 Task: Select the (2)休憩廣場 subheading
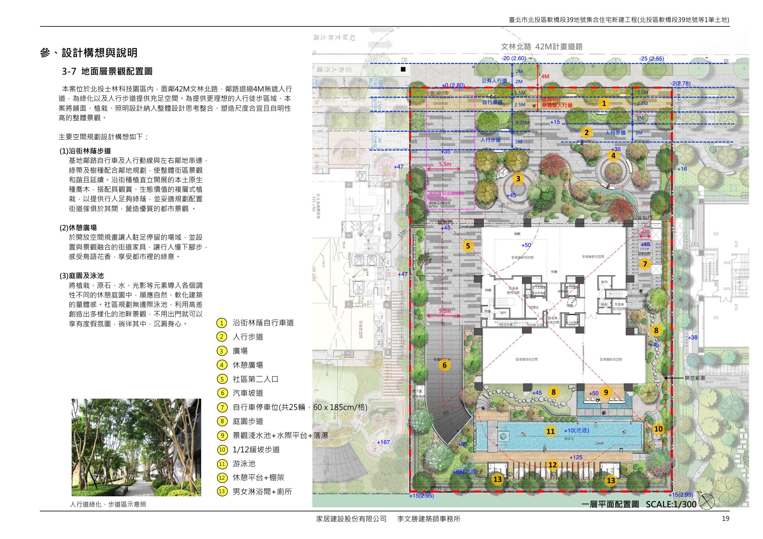pyautogui.click(x=78, y=228)
